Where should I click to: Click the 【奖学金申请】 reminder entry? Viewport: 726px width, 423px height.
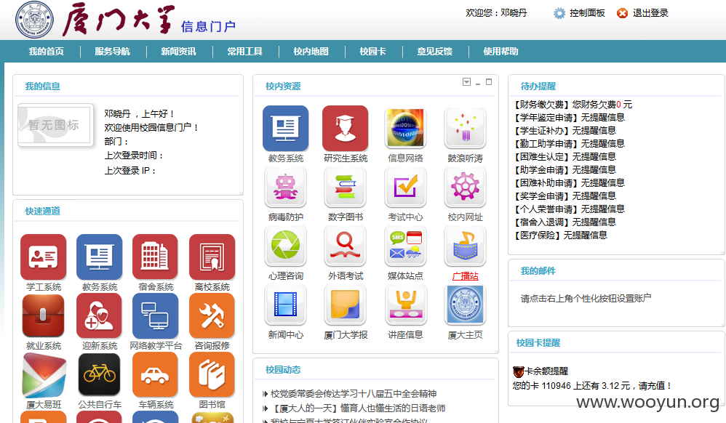pos(565,196)
